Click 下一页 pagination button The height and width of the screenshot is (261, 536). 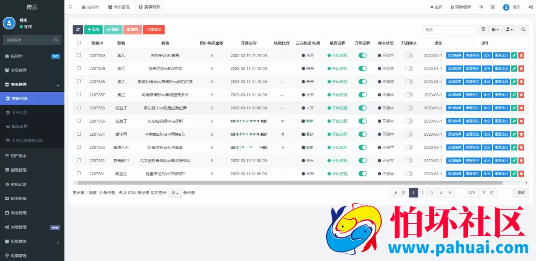tap(487, 193)
